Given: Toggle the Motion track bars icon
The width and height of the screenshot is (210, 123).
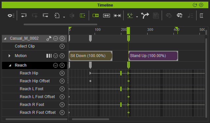Looking at the screenshot, I should pyautogui.click(x=49, y=56).
